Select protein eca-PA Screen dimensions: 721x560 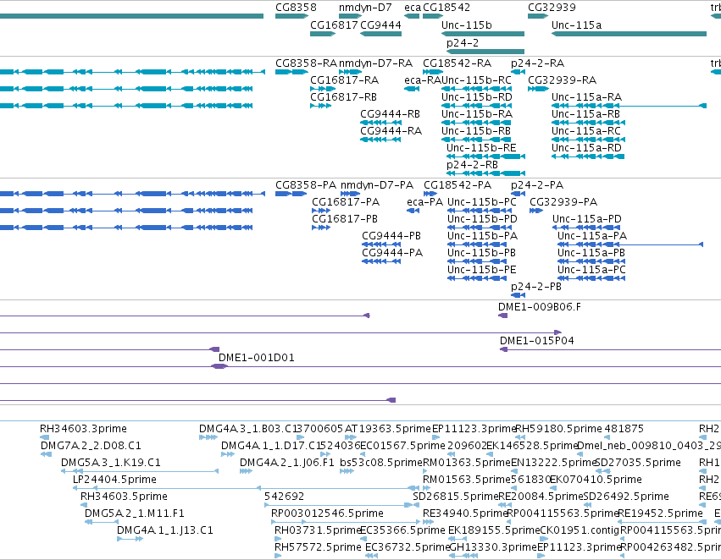pos(413,211)
